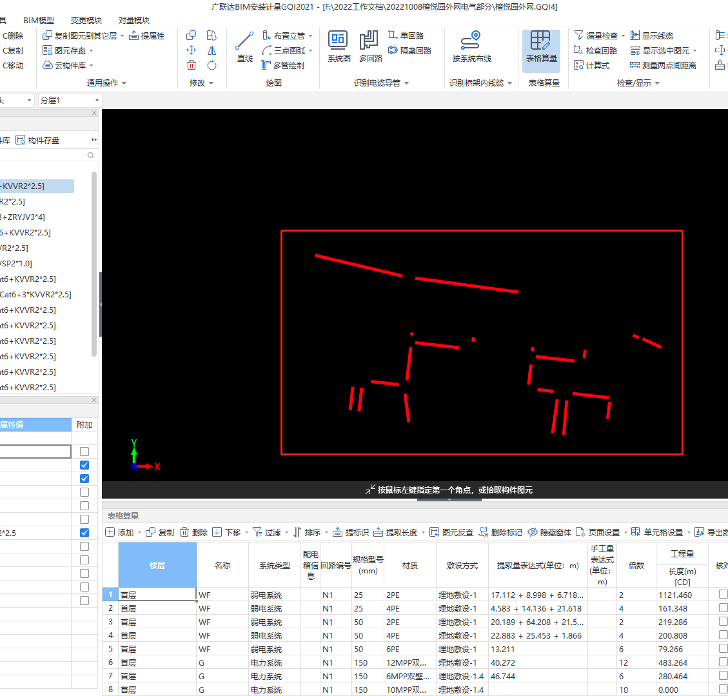Click the 提属性 pick-property tool
This screenshot has width=728, height=696.
pyautogui.click(x=147, y=35)
